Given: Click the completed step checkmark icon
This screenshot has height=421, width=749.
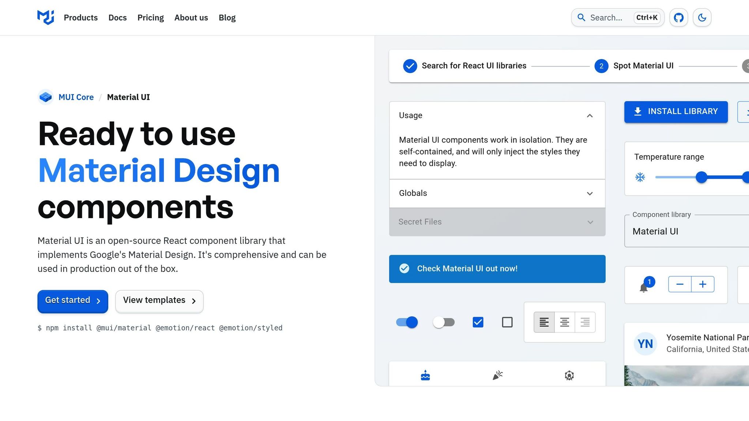Looking at the screenshot, I should (x=410, y=66).
